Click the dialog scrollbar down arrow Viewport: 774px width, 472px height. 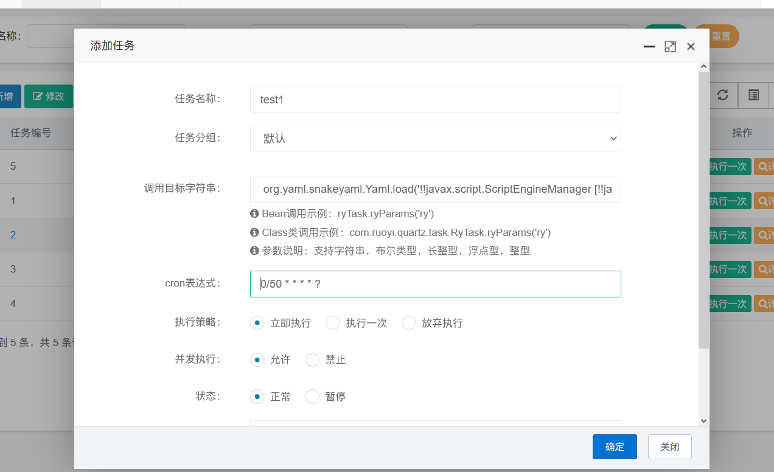(703, 420)
